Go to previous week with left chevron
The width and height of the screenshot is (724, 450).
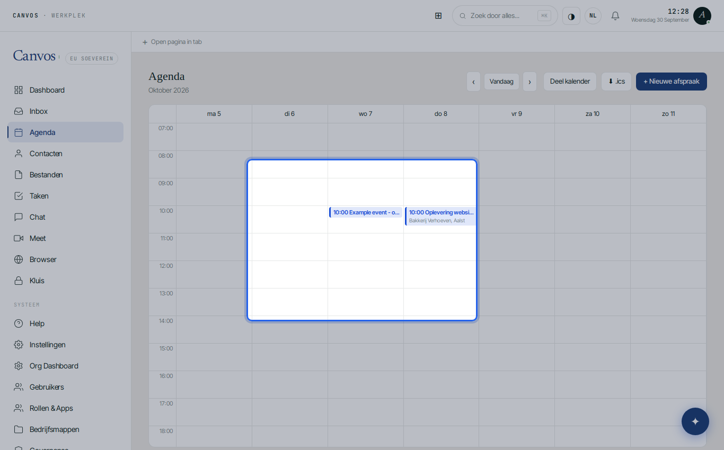pos(473,82)
